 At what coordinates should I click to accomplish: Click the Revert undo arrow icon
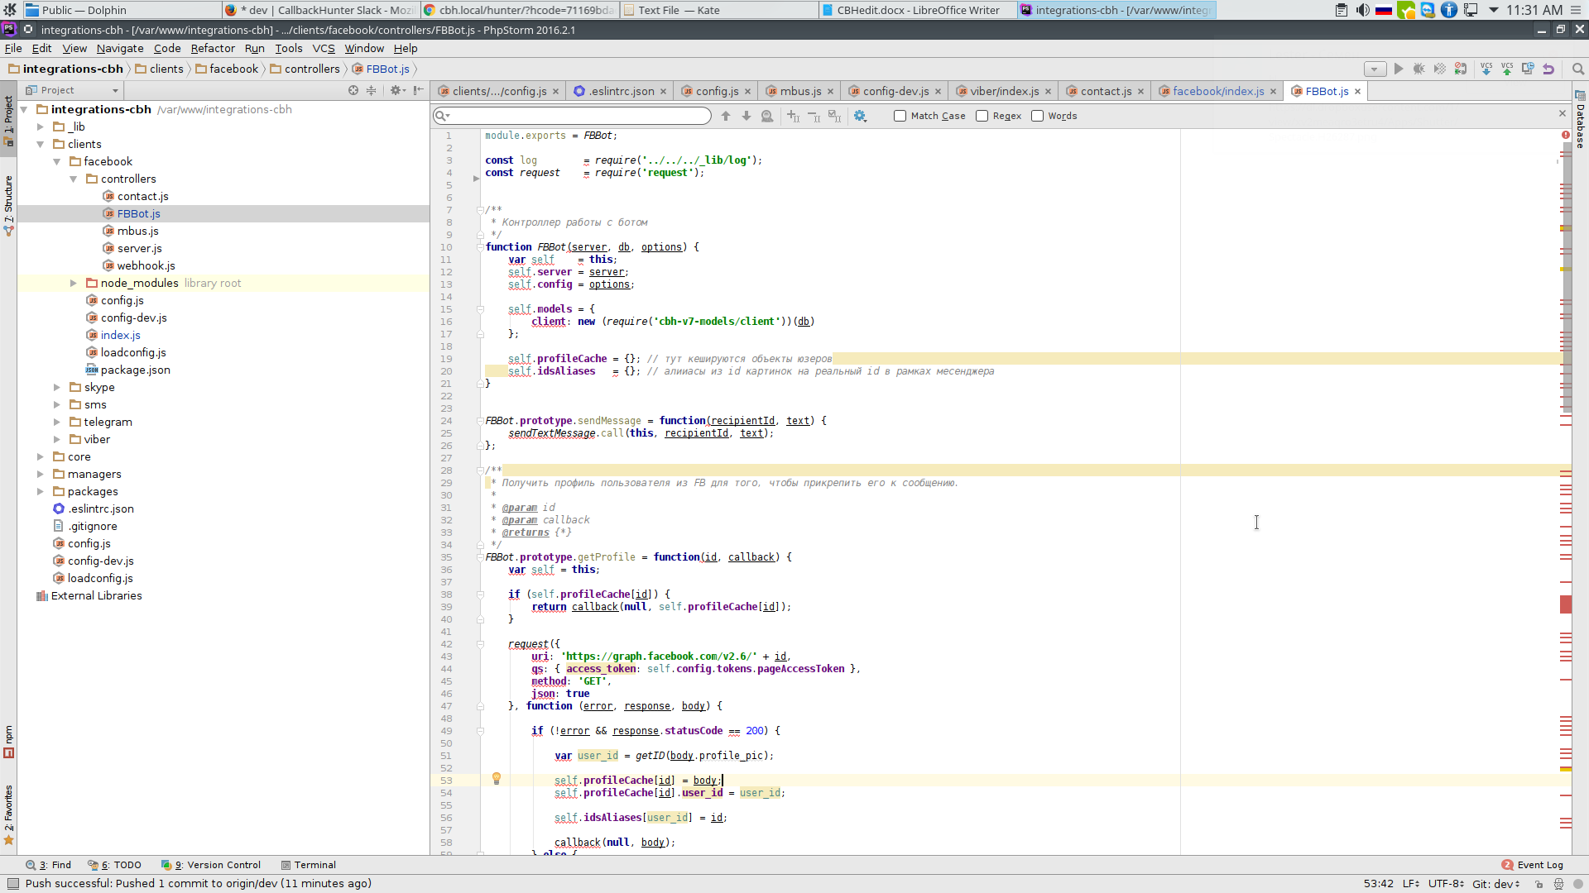tap(1548, 69)
